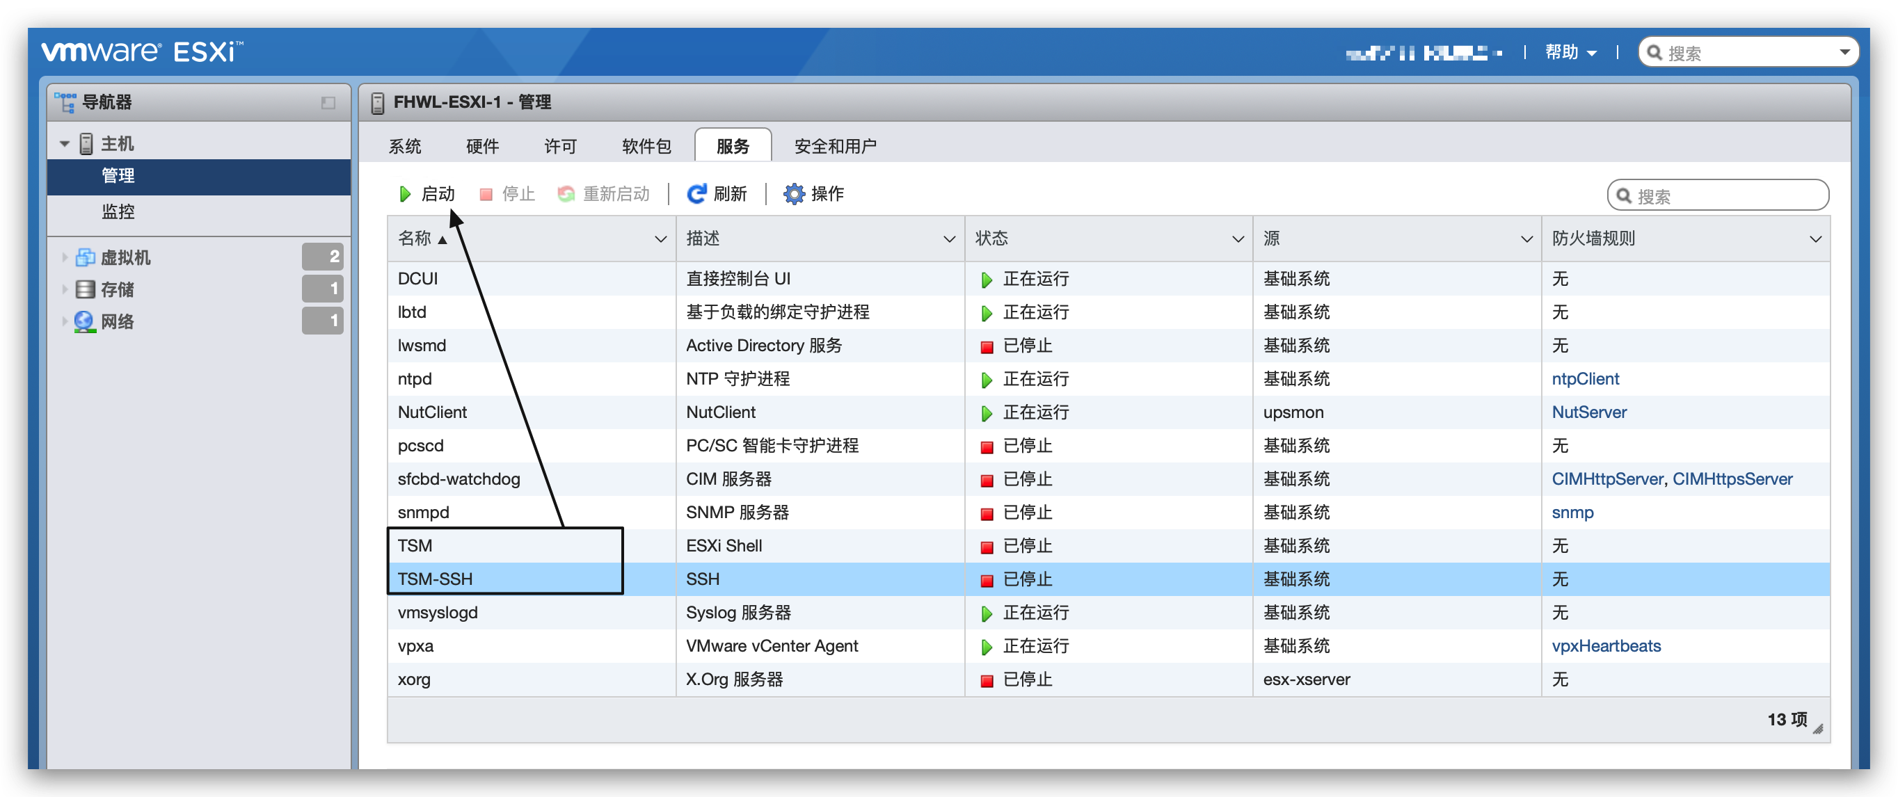Click the Storage icon in navigator
This screenshot has height=797, width=1898.
(86, 289)
